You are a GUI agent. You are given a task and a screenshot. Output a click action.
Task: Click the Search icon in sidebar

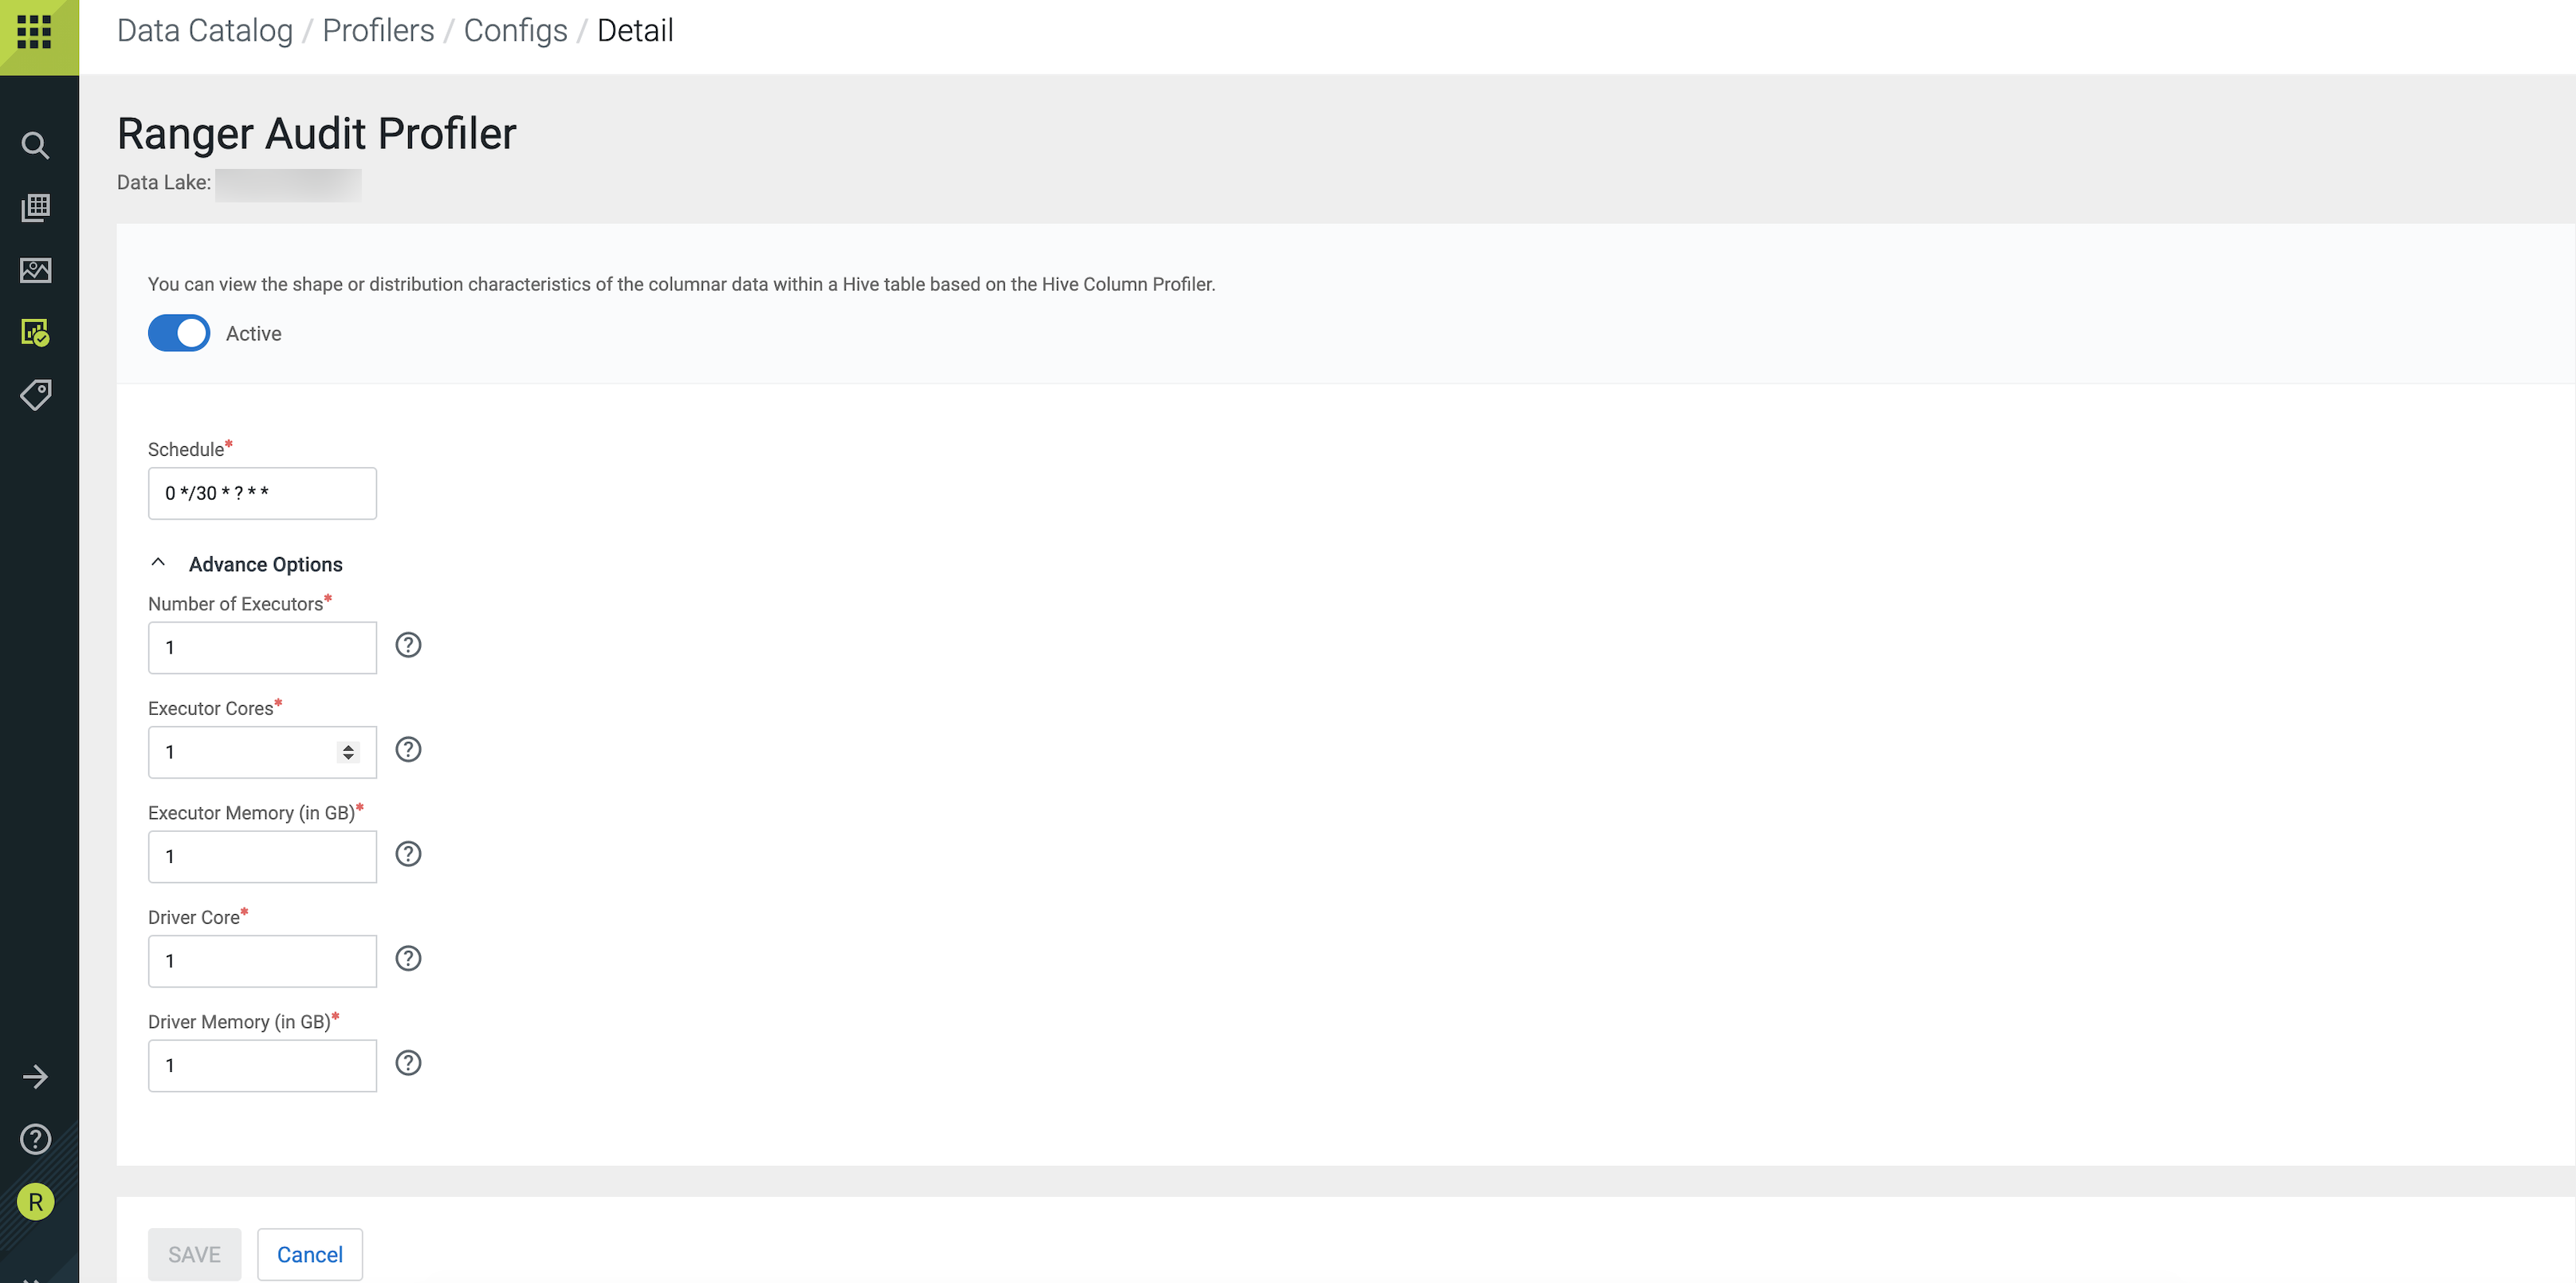pyautogui.click(x=35, y=146)
